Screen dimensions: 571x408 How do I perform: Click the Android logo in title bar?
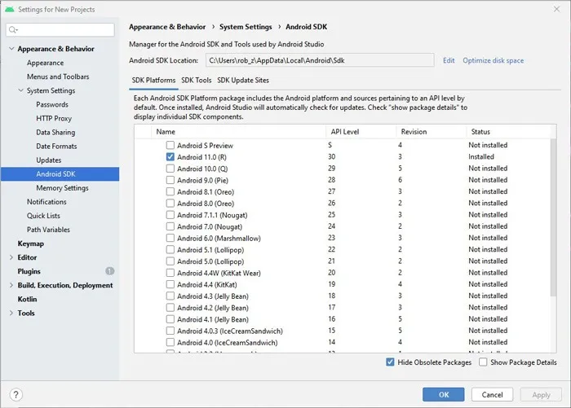[10, 9]
